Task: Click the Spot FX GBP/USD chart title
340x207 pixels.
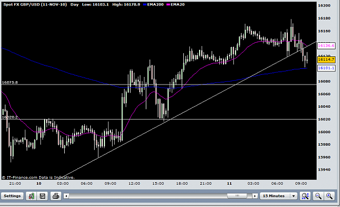Action: tap(35, 4)
